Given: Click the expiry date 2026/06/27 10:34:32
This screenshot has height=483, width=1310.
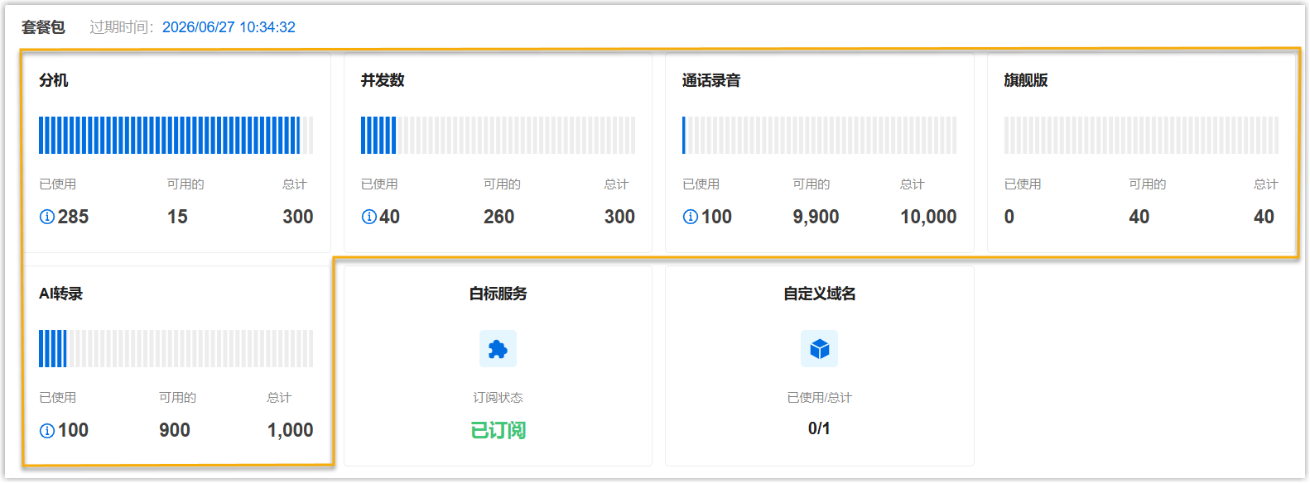Looking at the screenshot, I should point(229,27).
